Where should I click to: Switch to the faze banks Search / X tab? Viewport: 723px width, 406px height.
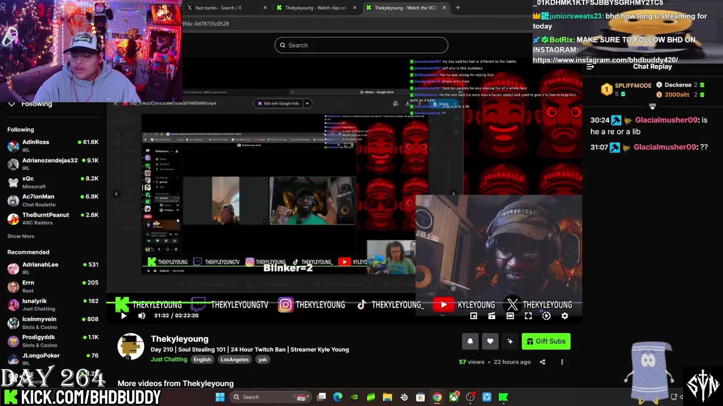click(x=227, y=8)
